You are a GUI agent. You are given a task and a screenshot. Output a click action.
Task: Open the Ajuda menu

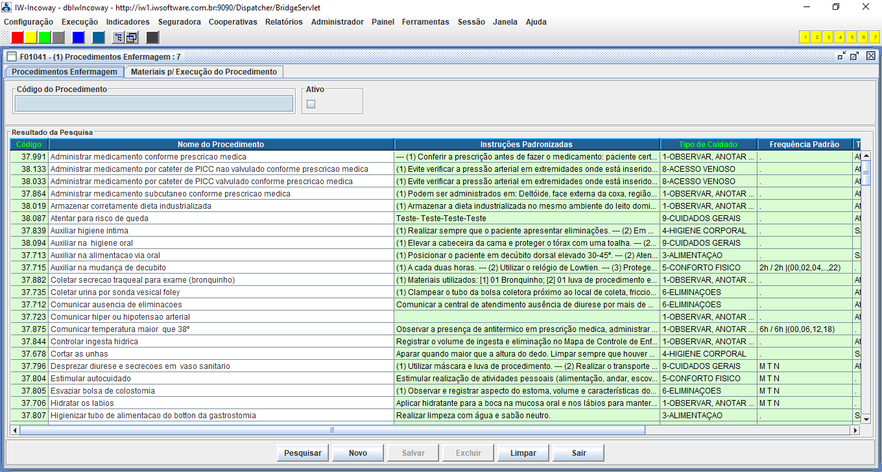tap(536, 21)
